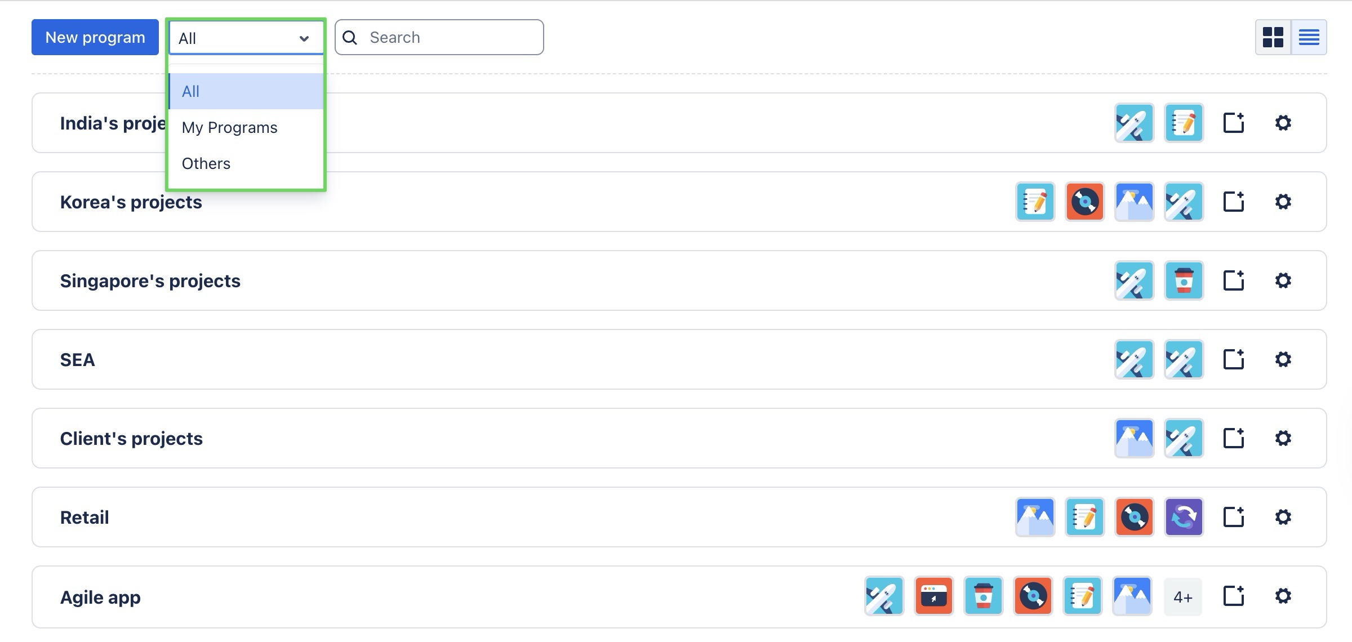This screenshot has height=642, width=1352.
Task: Open the Singapore's projects program
Action: coord(150,280)
